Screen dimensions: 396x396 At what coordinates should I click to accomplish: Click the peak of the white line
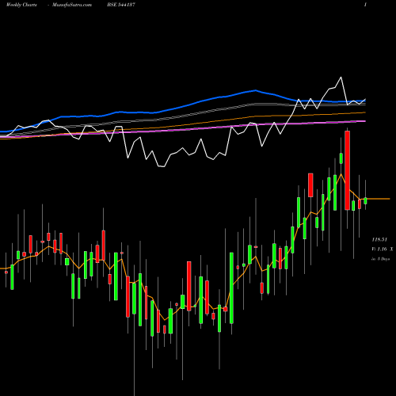[x=341, y=77]
